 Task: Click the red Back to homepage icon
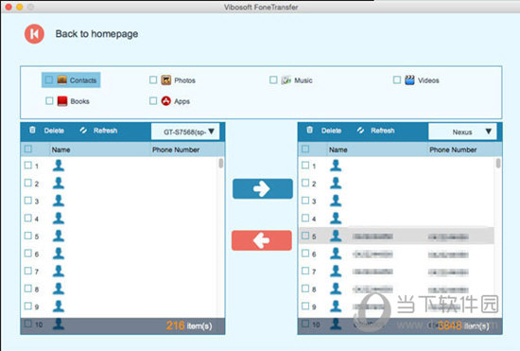coord(34,34)
